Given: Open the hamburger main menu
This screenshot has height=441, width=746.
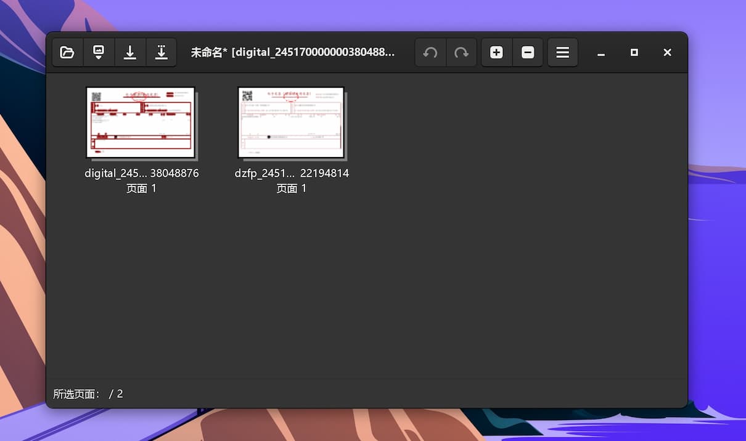Looking at the screenshot, I should pos(562,52).
